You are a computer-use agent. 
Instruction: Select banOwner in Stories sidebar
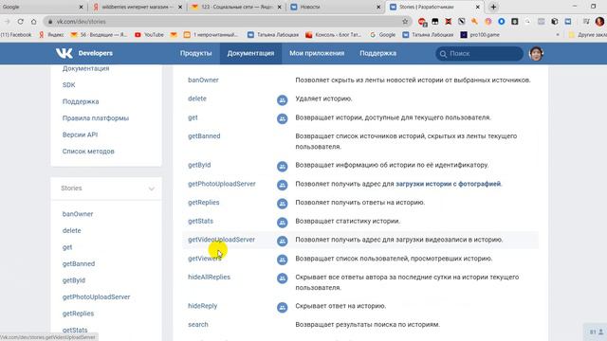click(78, 214)
